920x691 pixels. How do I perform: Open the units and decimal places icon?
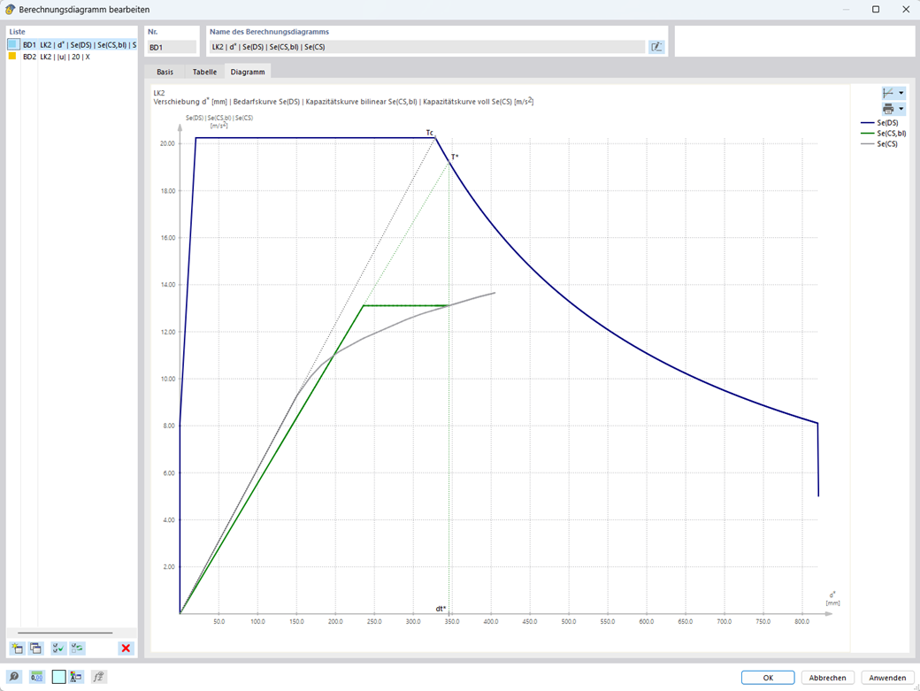37,677
